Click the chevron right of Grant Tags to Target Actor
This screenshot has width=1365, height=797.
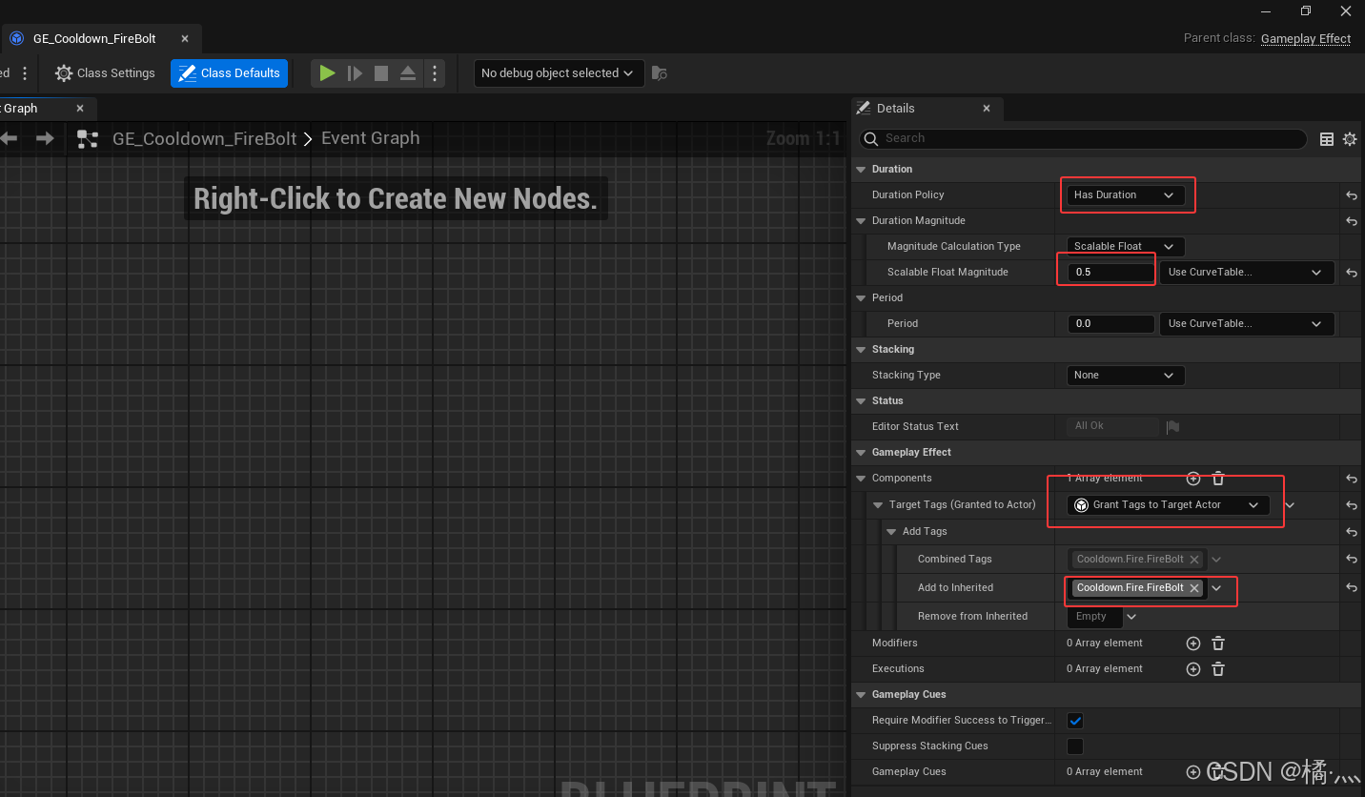point(1290,505)
